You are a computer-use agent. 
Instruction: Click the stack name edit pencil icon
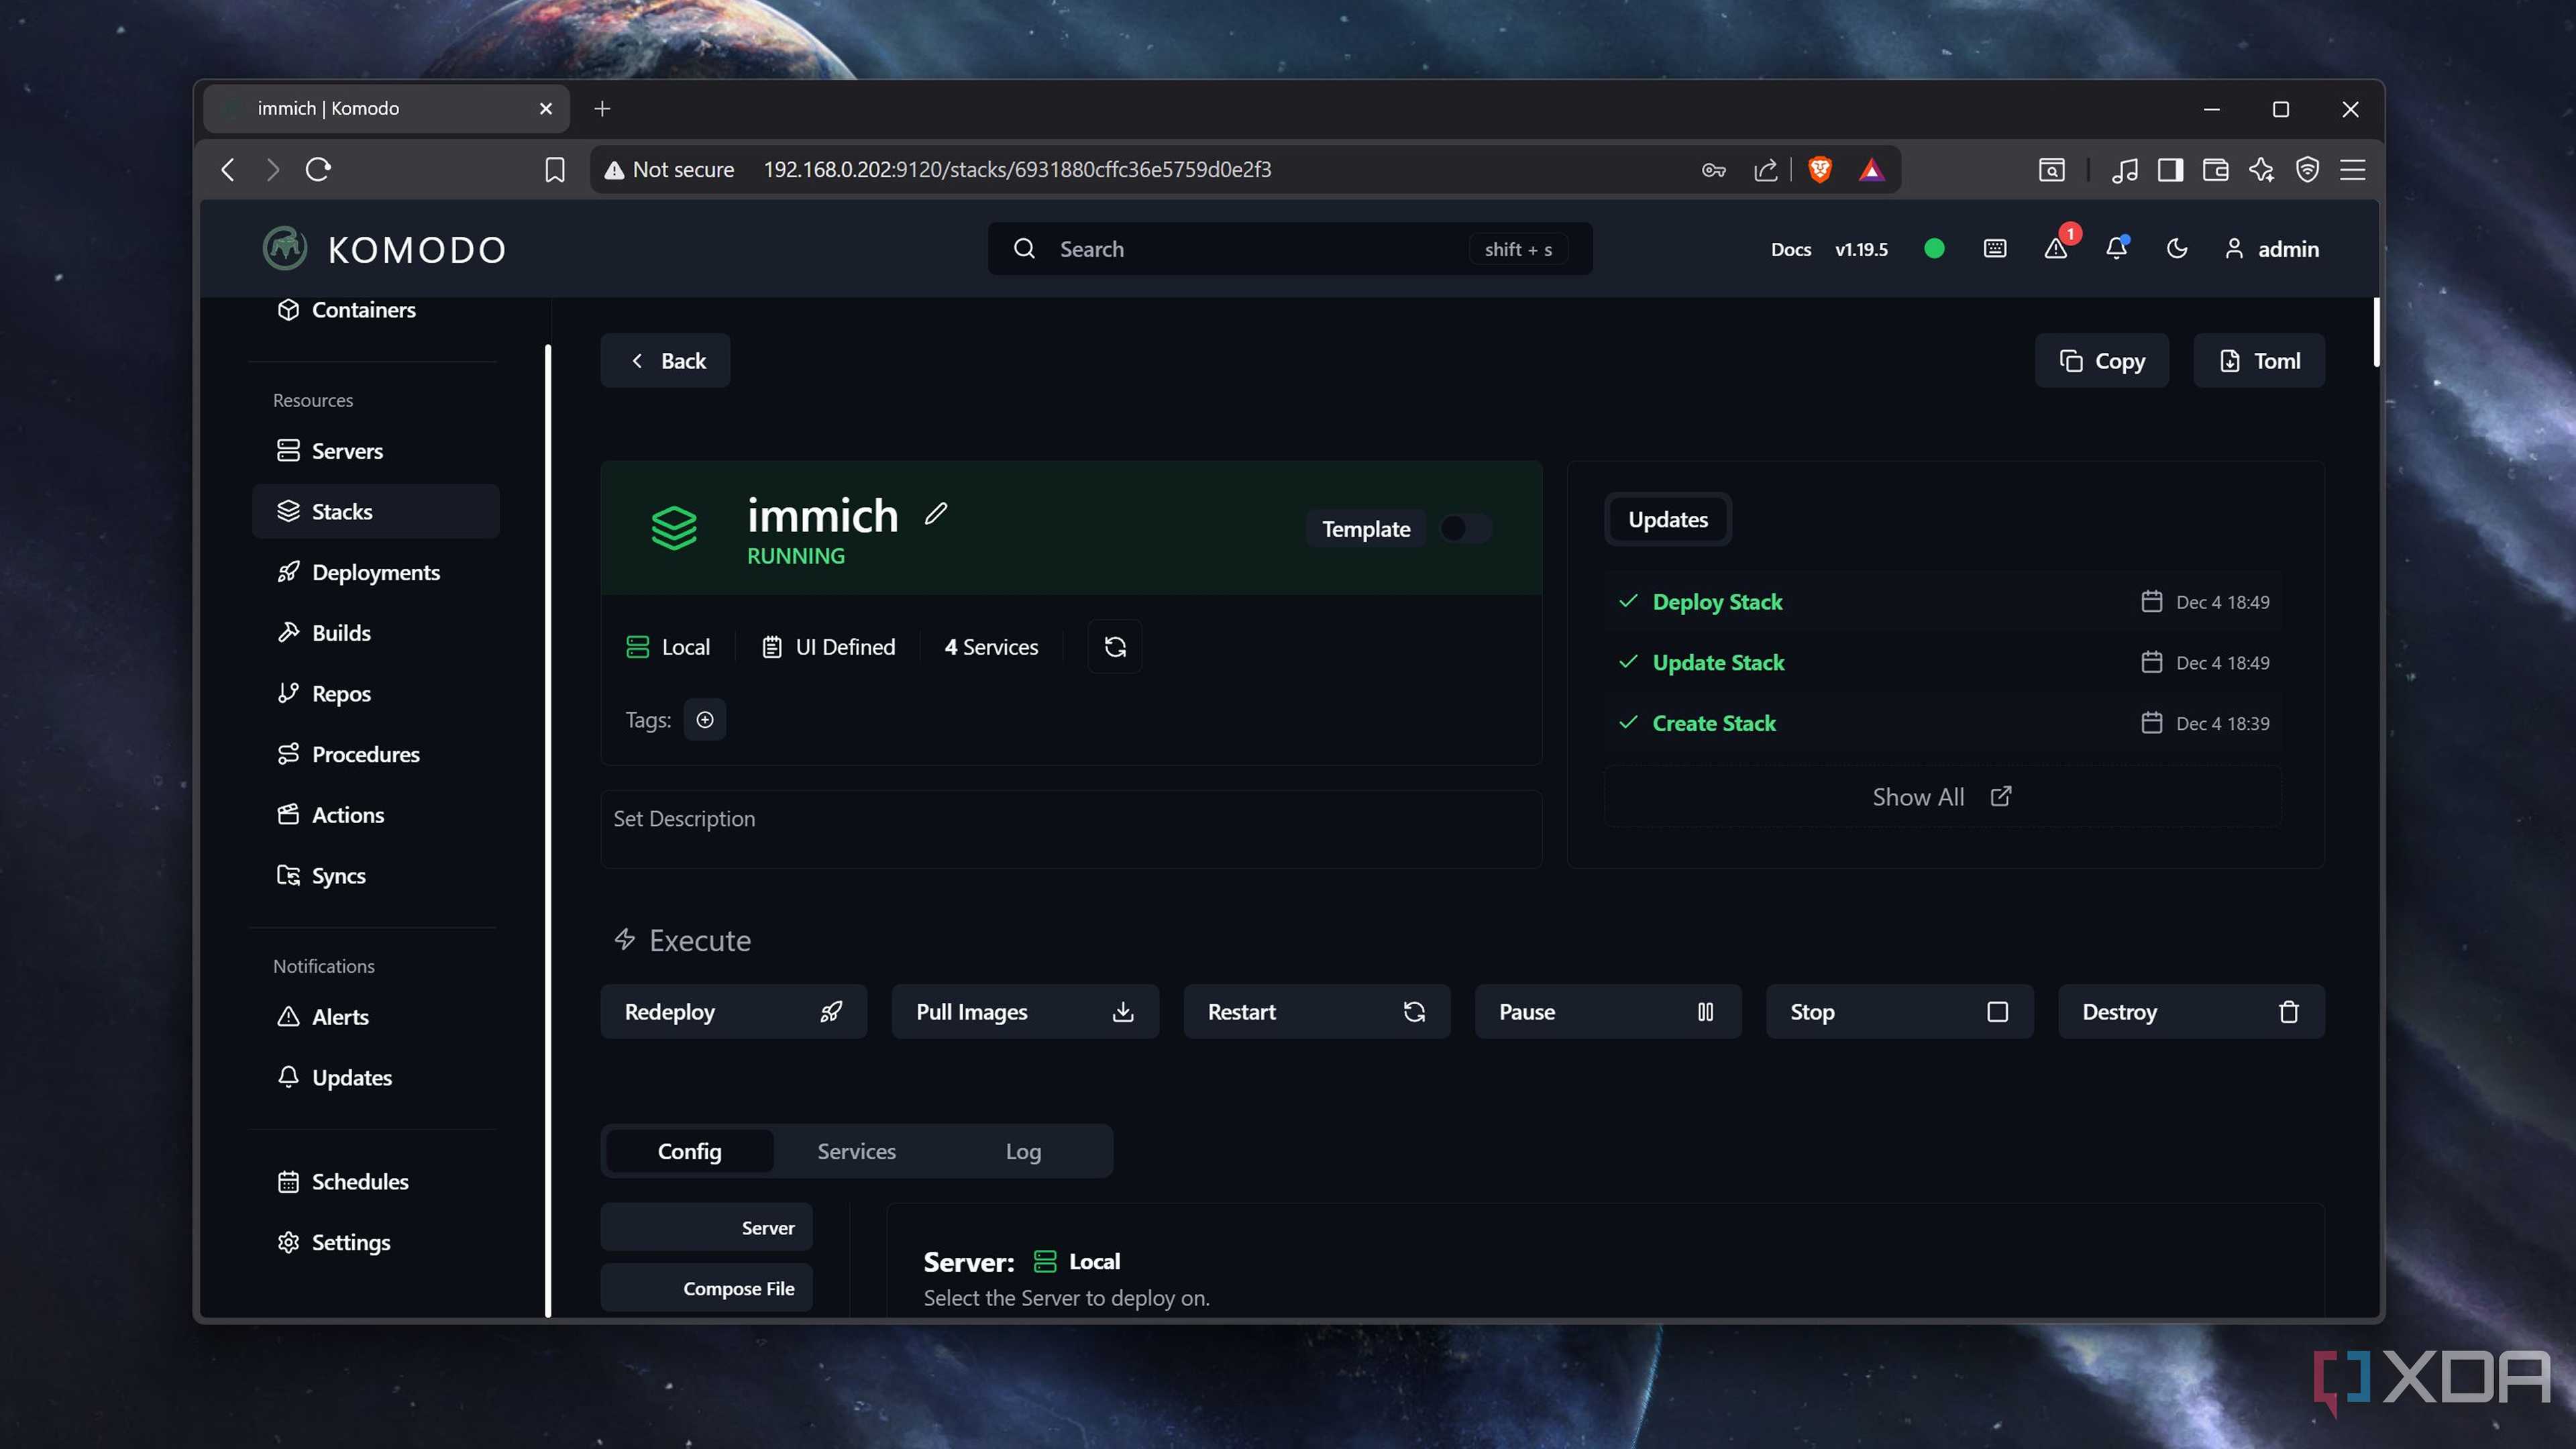click(936, 514)
